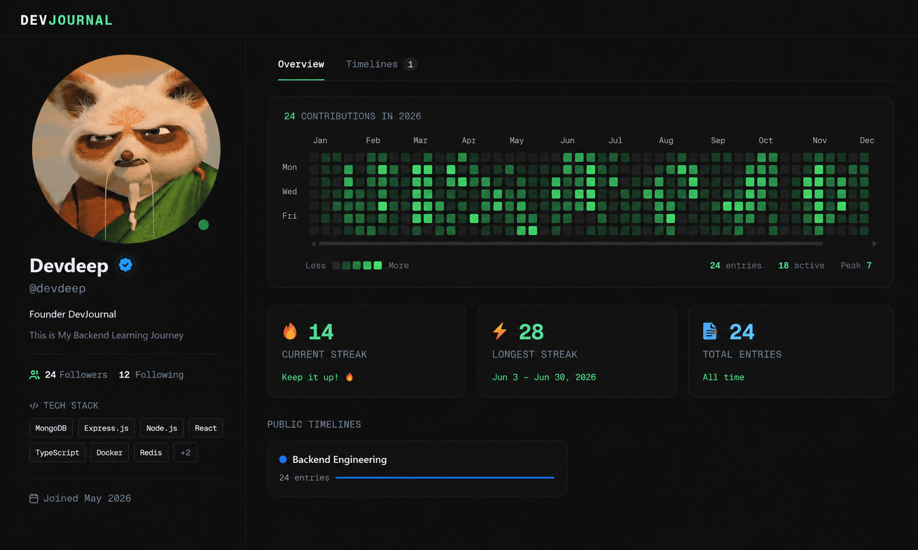This screenshot has width=918, height=550.
Task: Click the DevJournal logo
Action: [x=67, y=20]
